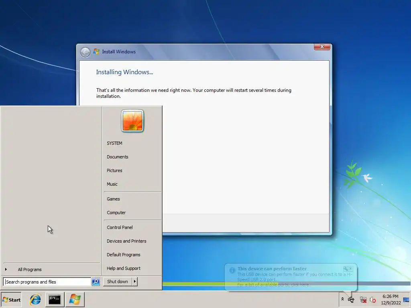The image size is (411, 308).
Task: Open the SYSTEM user folder
Action: coord(114,143)
